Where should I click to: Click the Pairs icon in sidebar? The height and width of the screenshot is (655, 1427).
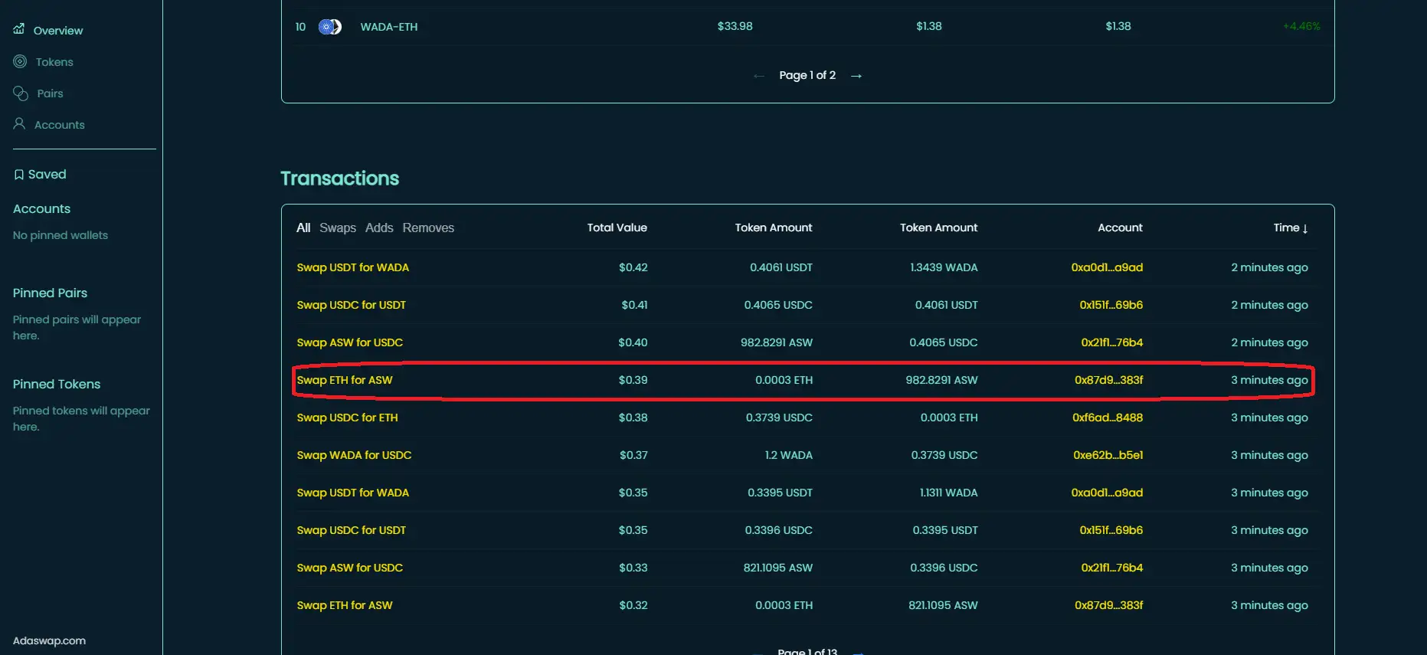point(21,93)
